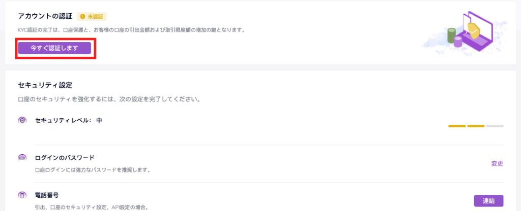The width and height of the screenshot is (521, 211).
Task: Click second yellow security level segment
Action: 476,126
